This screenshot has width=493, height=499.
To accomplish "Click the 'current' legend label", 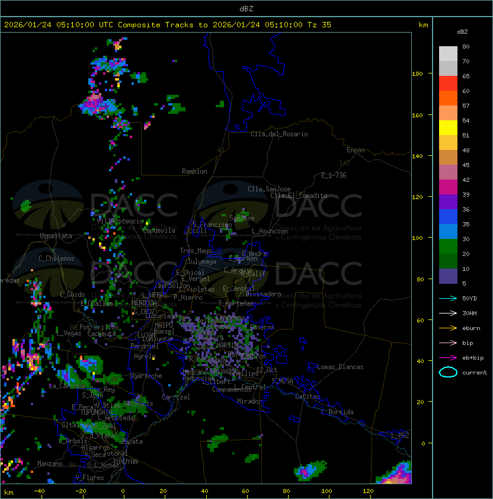I will [x=475, y=373].
